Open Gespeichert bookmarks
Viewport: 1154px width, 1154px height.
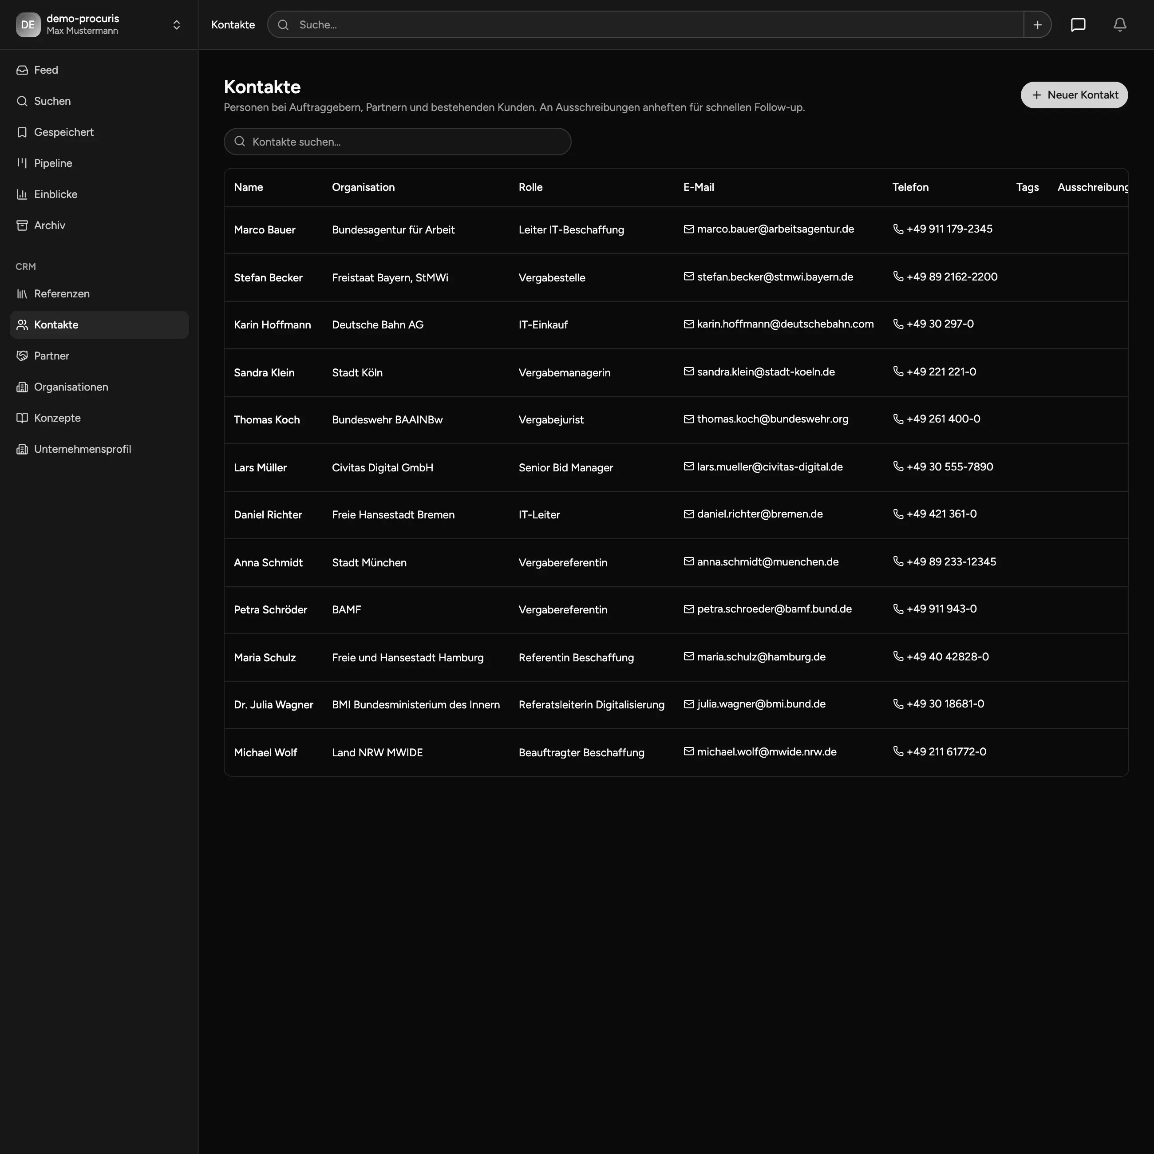point(99,132)
